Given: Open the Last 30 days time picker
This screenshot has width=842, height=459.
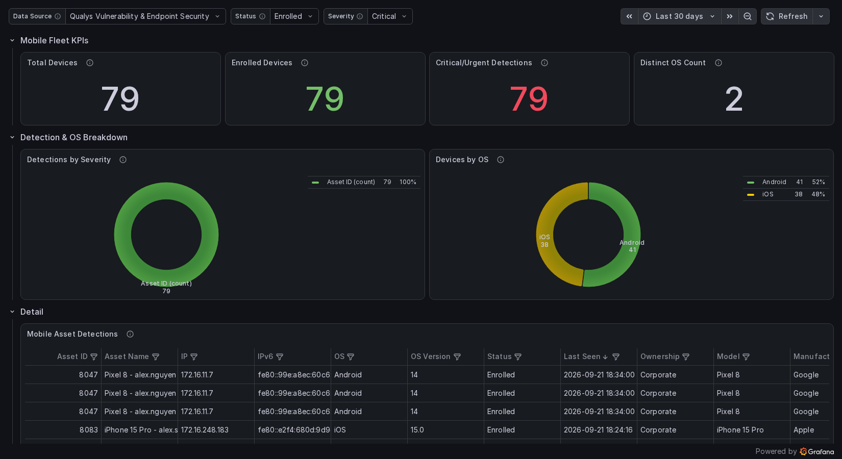Looking at the screenshot, I should pyautogui.click(x=679, y=16).
